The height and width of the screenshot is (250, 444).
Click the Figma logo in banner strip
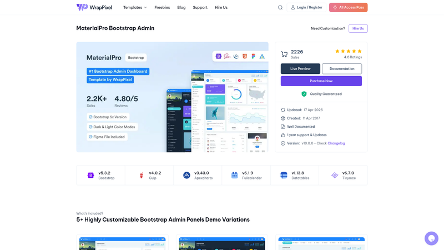tap(254, 57)
